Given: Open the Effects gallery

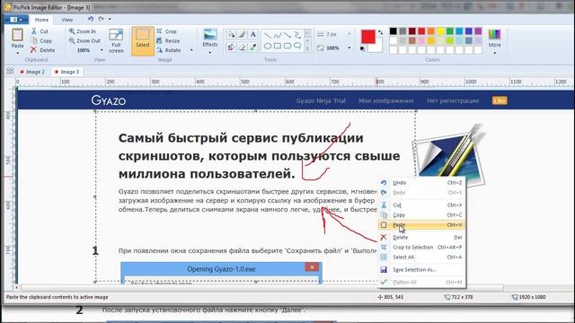Looking at the screenshot, I should point(210,38).
